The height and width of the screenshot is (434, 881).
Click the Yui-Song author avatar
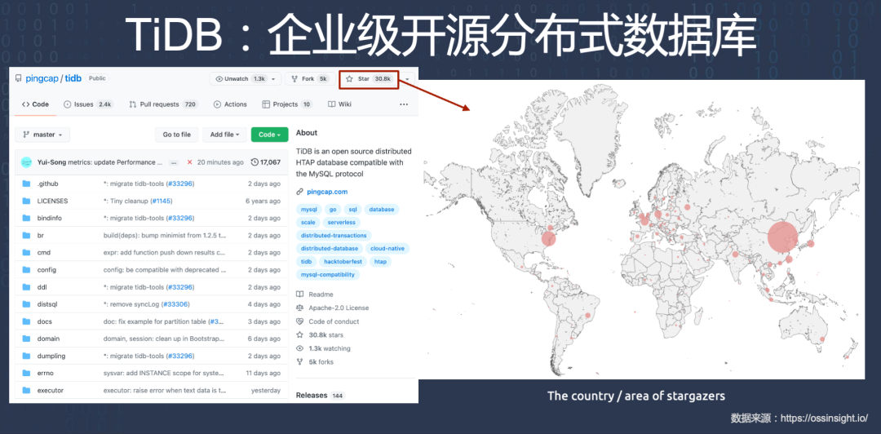pos(26,162)
